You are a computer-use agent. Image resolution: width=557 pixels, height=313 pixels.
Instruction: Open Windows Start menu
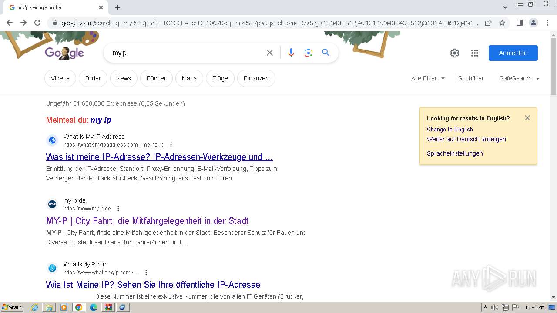(x=12, y=307)
